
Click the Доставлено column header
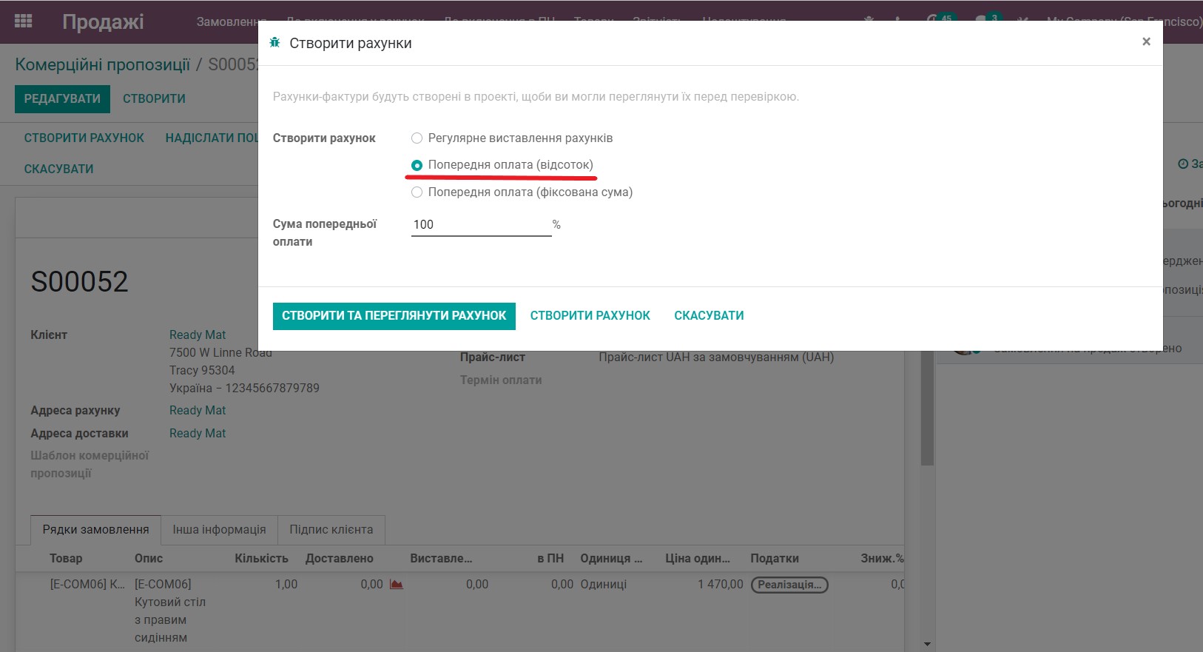point(340,558)
